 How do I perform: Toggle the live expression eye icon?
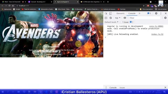click(125, 18)
